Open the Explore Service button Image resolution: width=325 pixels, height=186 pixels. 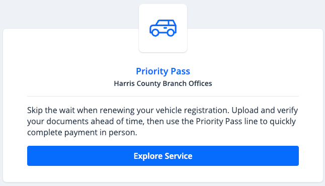[163, 156]
